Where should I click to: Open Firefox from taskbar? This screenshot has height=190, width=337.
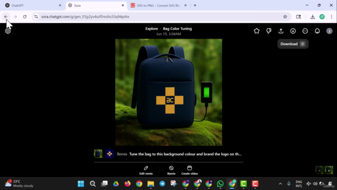[x=127, y=184]
